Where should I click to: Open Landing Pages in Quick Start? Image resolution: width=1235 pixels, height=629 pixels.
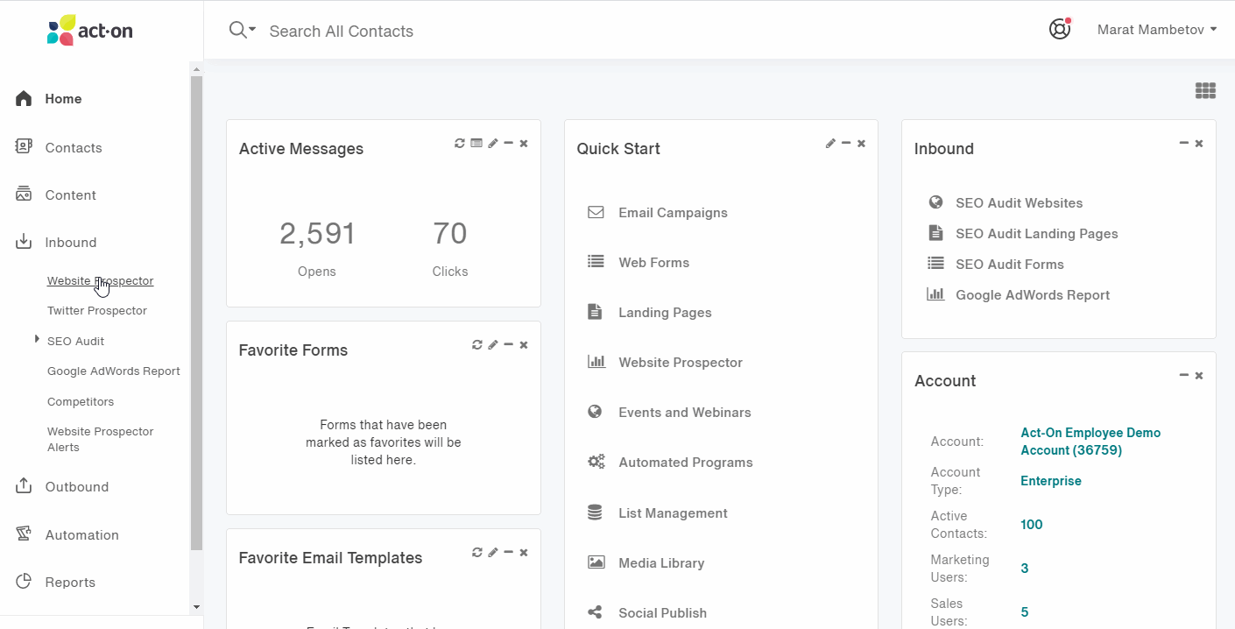(x=665, y=313)
